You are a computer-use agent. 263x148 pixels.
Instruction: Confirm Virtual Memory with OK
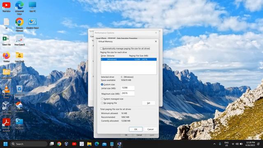[136, 129]
